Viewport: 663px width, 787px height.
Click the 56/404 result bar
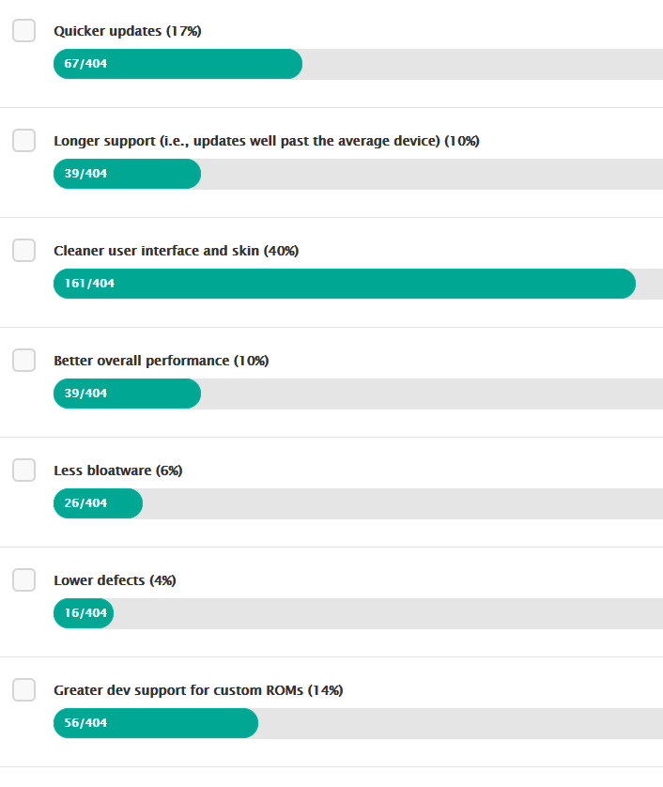[155, 723]
